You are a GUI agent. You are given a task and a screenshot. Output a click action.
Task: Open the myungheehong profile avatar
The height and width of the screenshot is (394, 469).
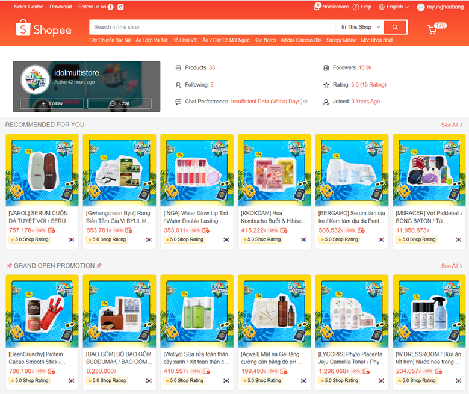click(x=421, y=7)
